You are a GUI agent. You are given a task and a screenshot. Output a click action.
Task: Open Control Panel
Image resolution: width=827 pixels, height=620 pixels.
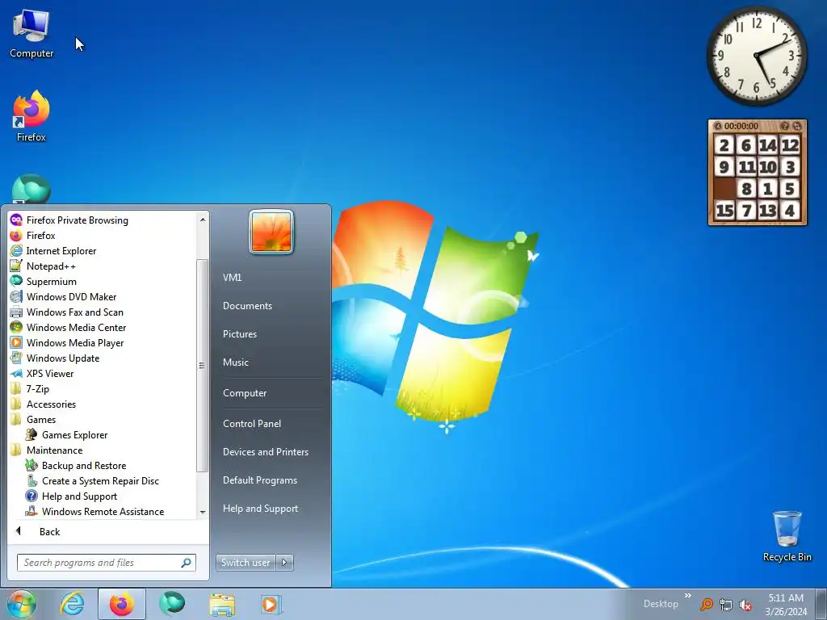271,423
